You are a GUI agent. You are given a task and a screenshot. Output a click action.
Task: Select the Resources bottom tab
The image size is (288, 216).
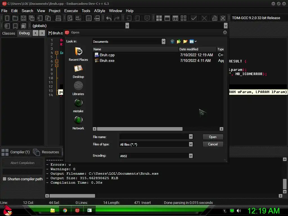pyautogui.click(x=46, y=152)
